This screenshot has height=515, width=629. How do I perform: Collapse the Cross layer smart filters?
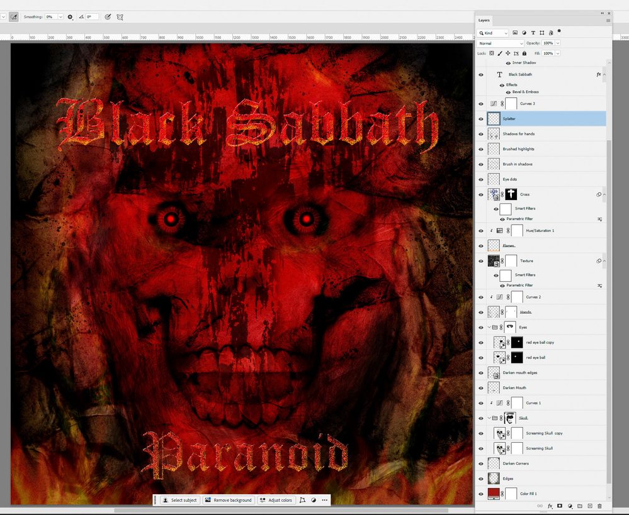tap(604, 195)
